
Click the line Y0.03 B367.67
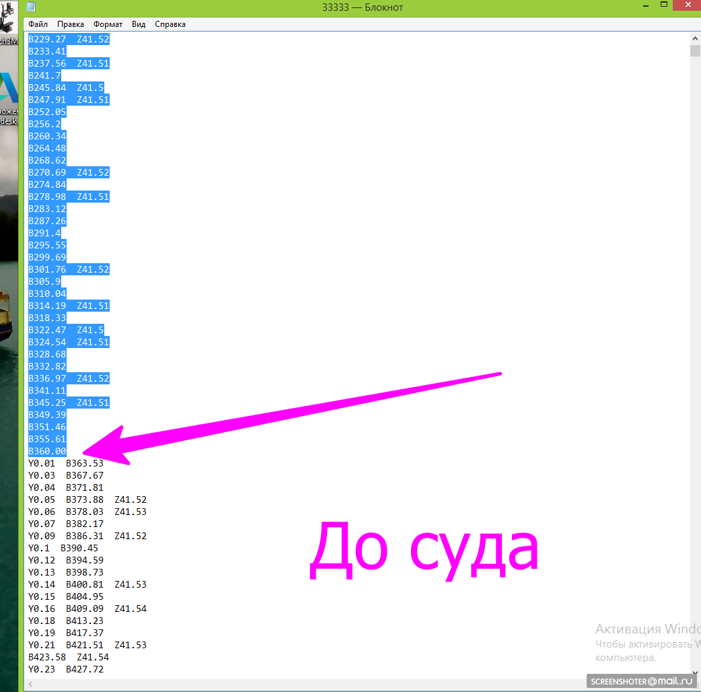pyautogui.click(x=66, y=475)
